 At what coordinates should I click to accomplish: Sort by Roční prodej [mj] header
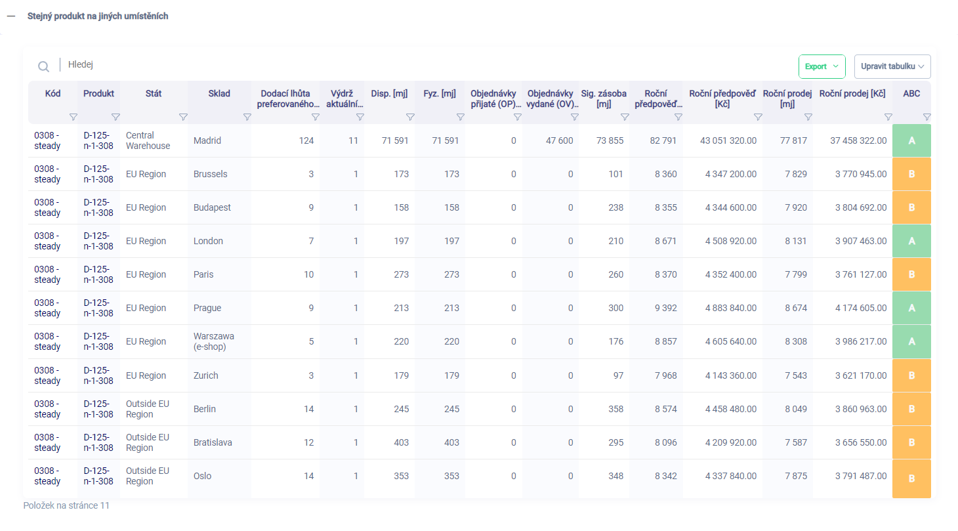[787, 98]
